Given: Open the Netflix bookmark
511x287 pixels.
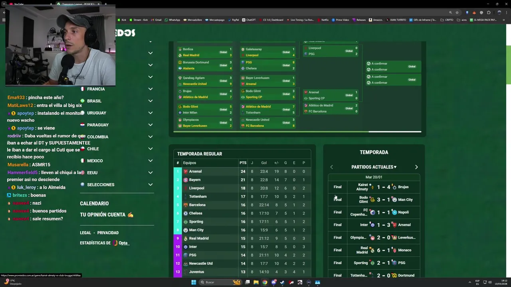Looking at the screenshot, I should [323, 20].
